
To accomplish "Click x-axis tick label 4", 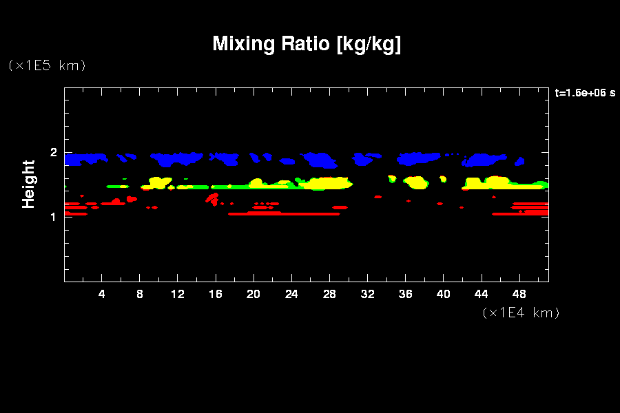I will pos(102,294).
